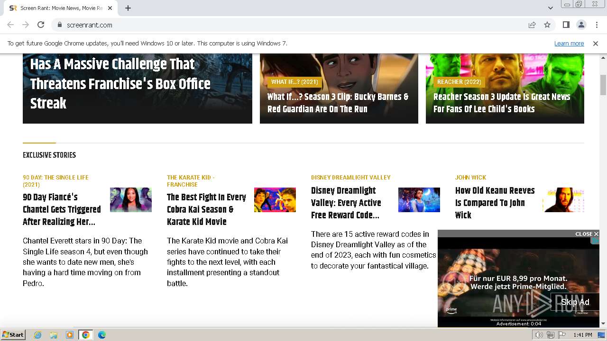This screenshot has width=607, height=341.
Task: Open the Learn more link
Action: point(569,43)
